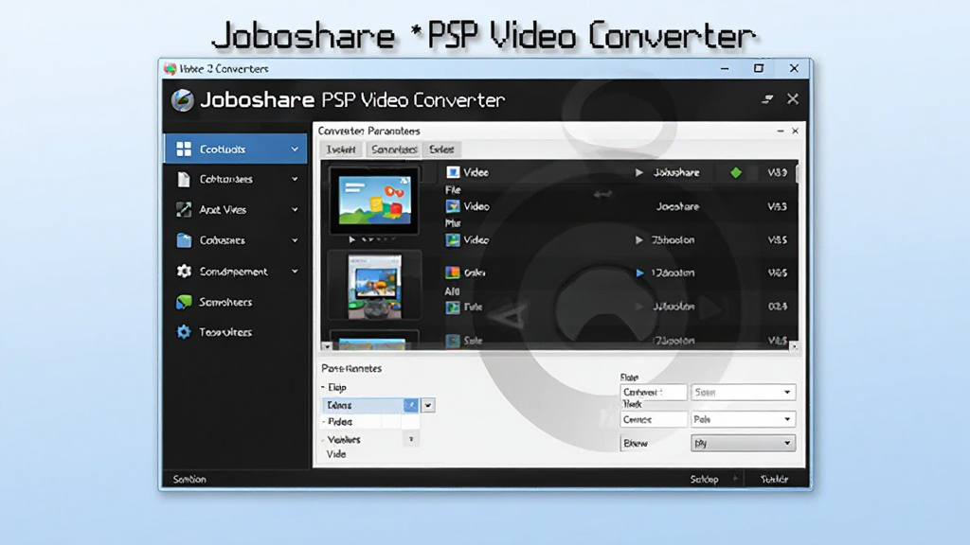Click the document icon beside Cohtomaes
The width and height of the screenshot is (970, 545).
184,179
